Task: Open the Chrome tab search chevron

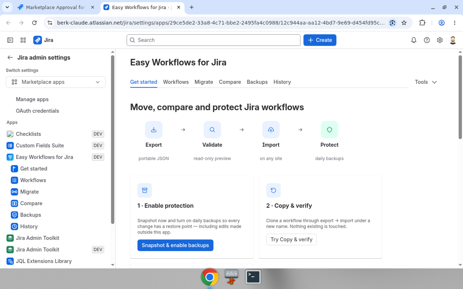Action: coord(7,7)
